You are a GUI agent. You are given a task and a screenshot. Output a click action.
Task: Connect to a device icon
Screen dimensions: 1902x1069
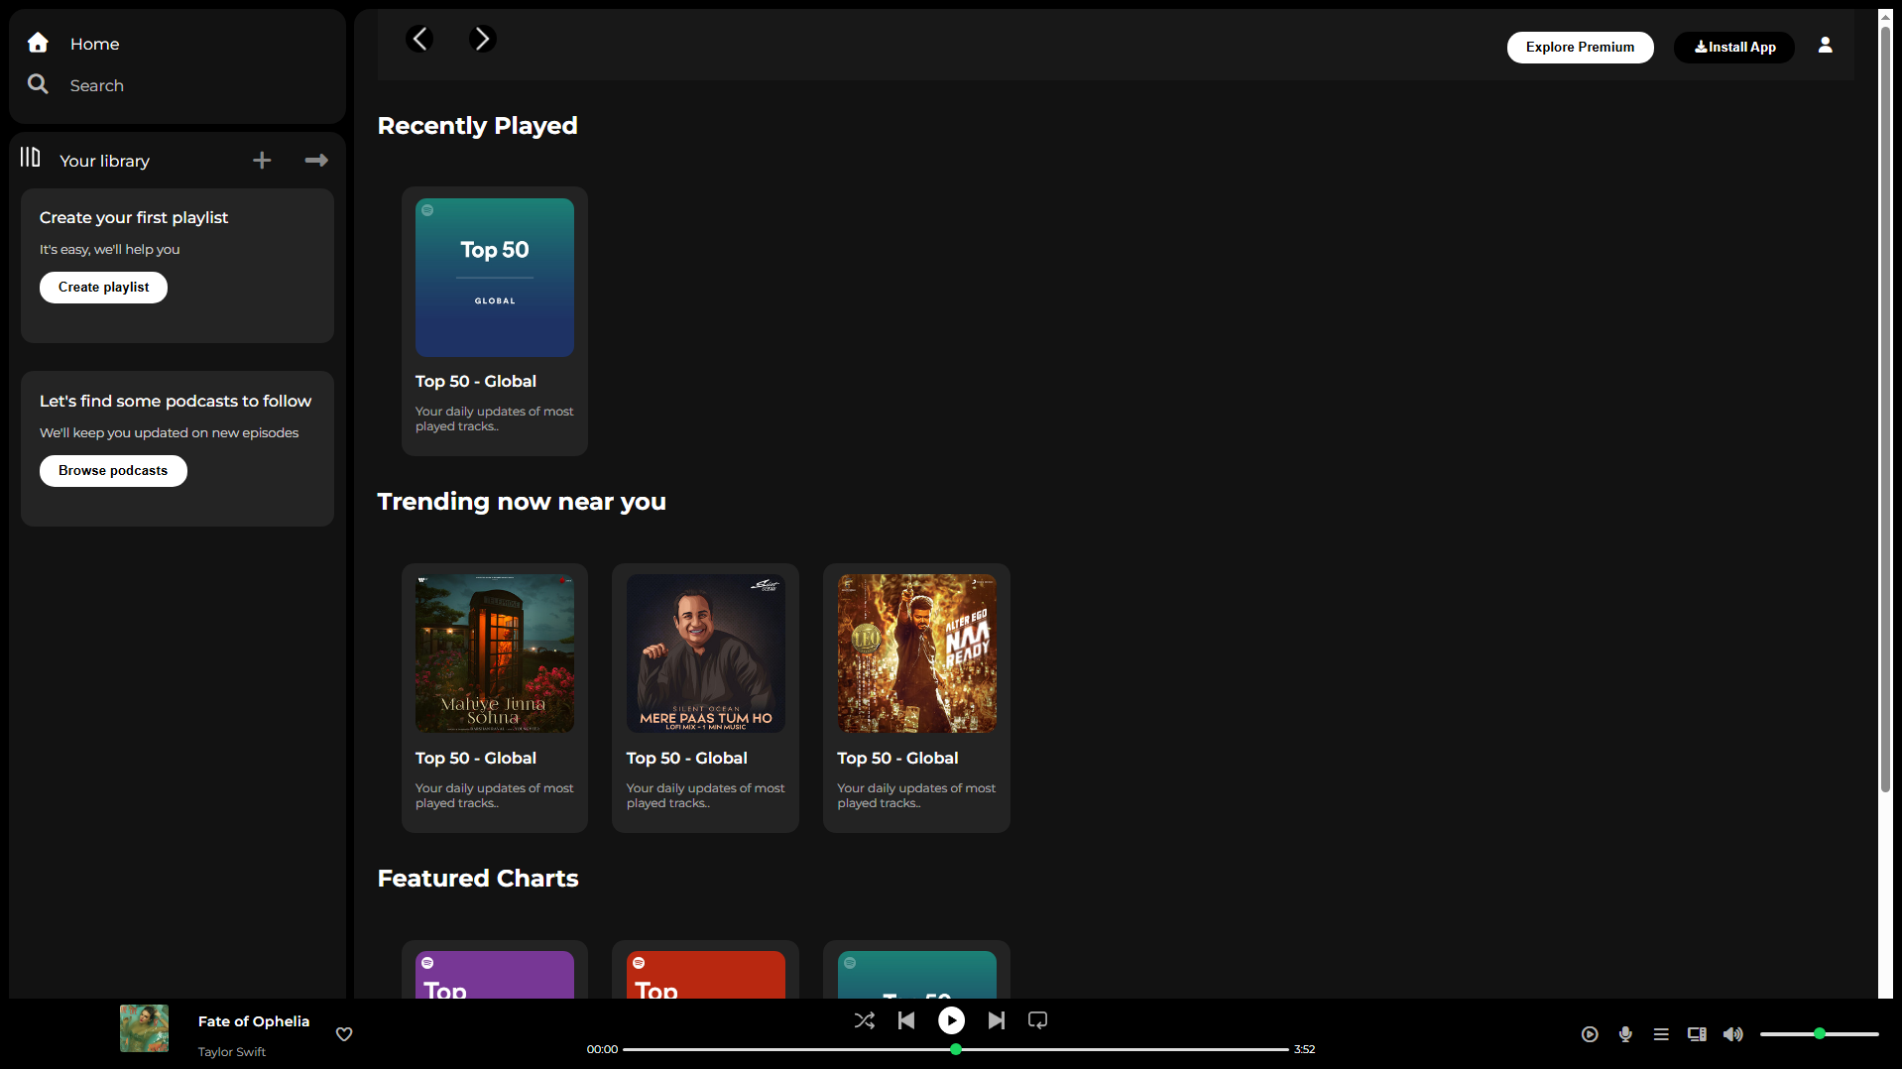click(1697, 1034)
